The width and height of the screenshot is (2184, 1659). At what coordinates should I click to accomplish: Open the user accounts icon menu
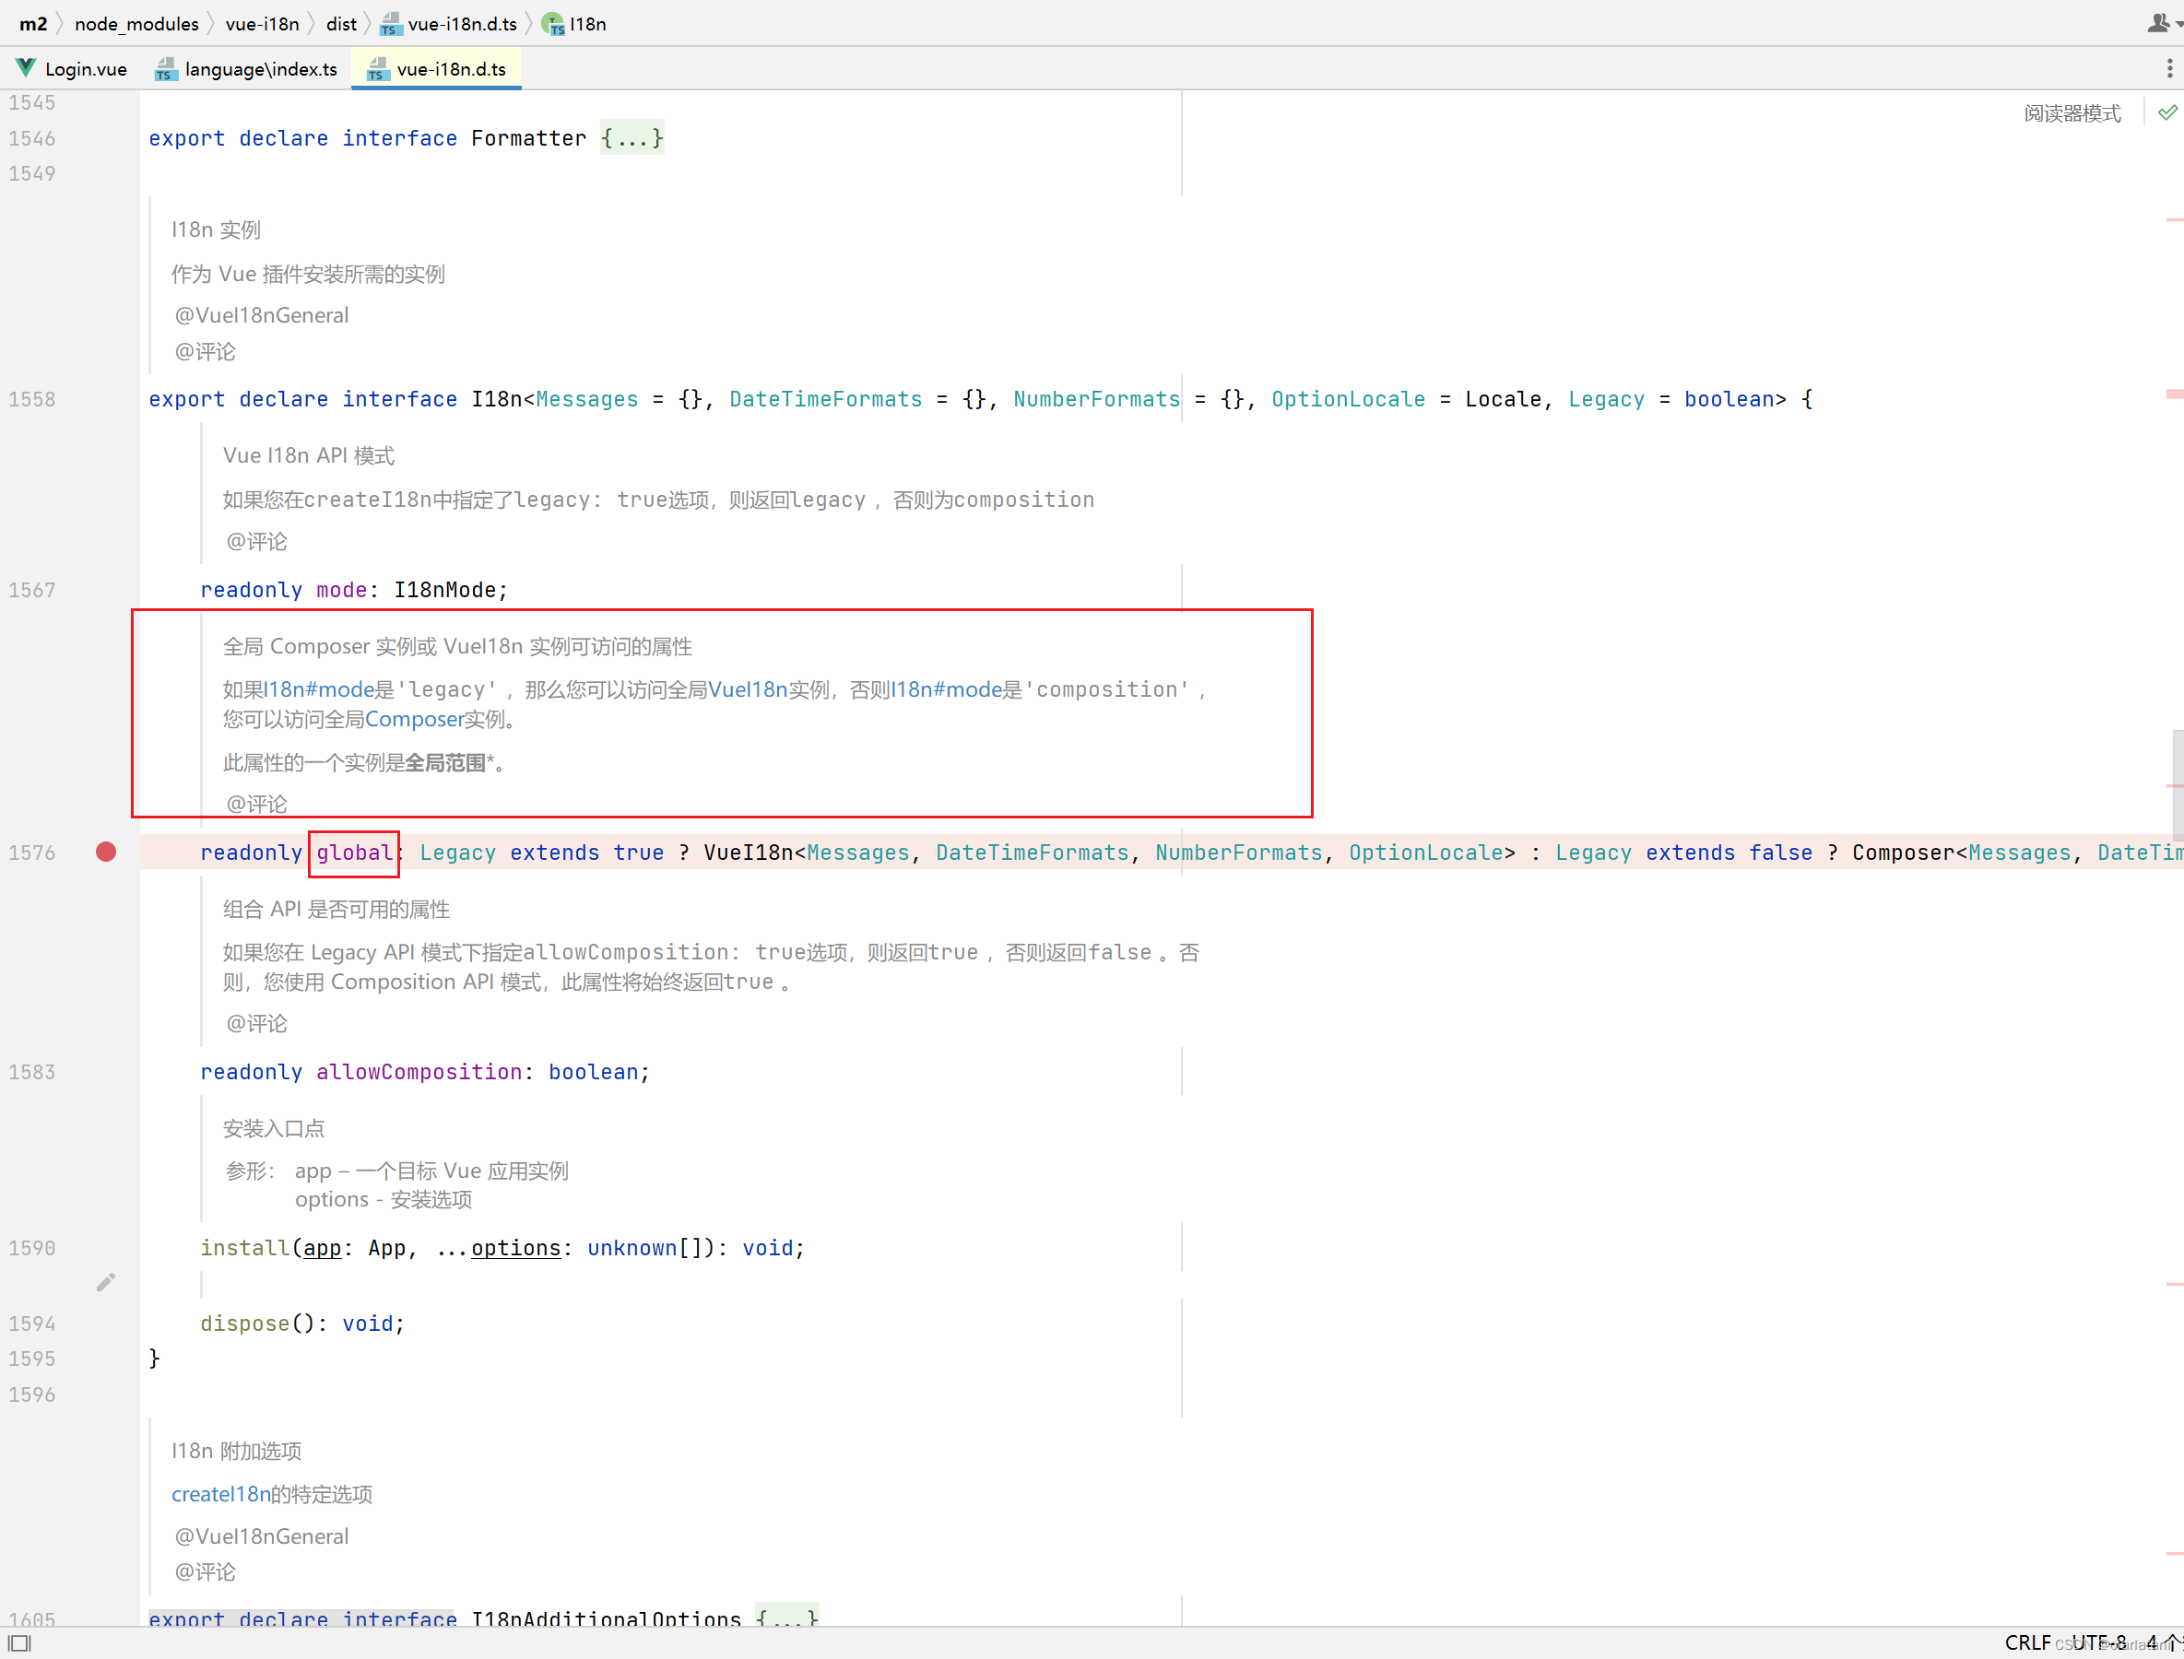tap(2158, 22)
